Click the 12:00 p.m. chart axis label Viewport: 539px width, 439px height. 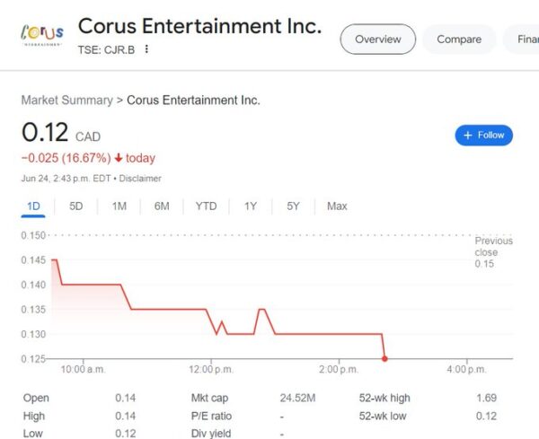pos(211,370)
